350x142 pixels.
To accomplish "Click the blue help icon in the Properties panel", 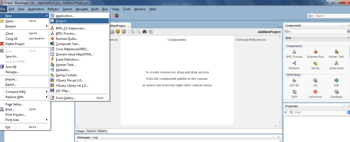I will (348, 112).
